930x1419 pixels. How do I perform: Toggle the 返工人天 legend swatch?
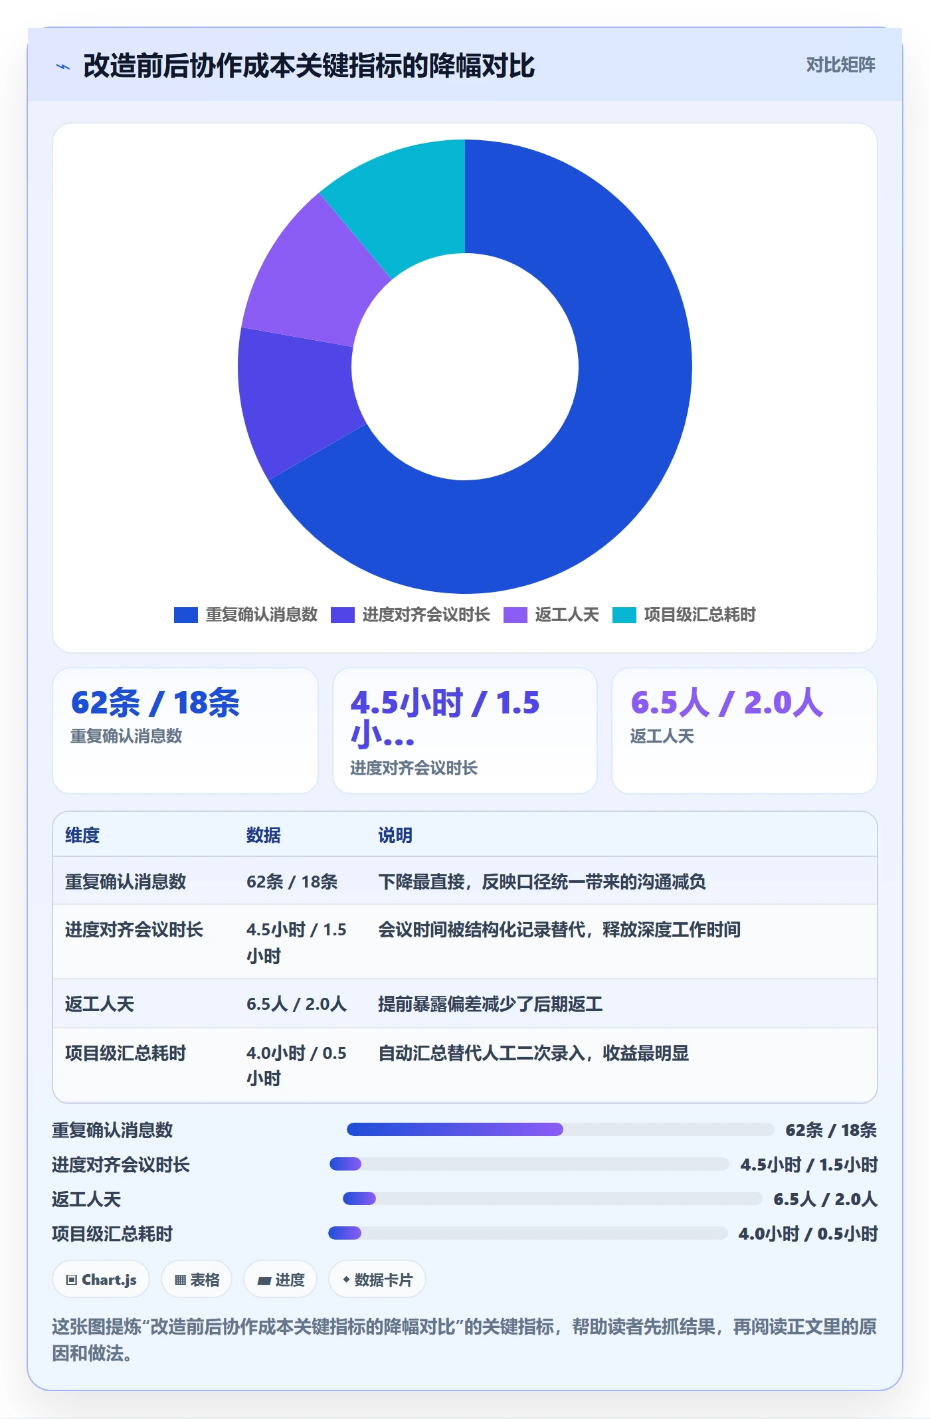pos(515,615)
